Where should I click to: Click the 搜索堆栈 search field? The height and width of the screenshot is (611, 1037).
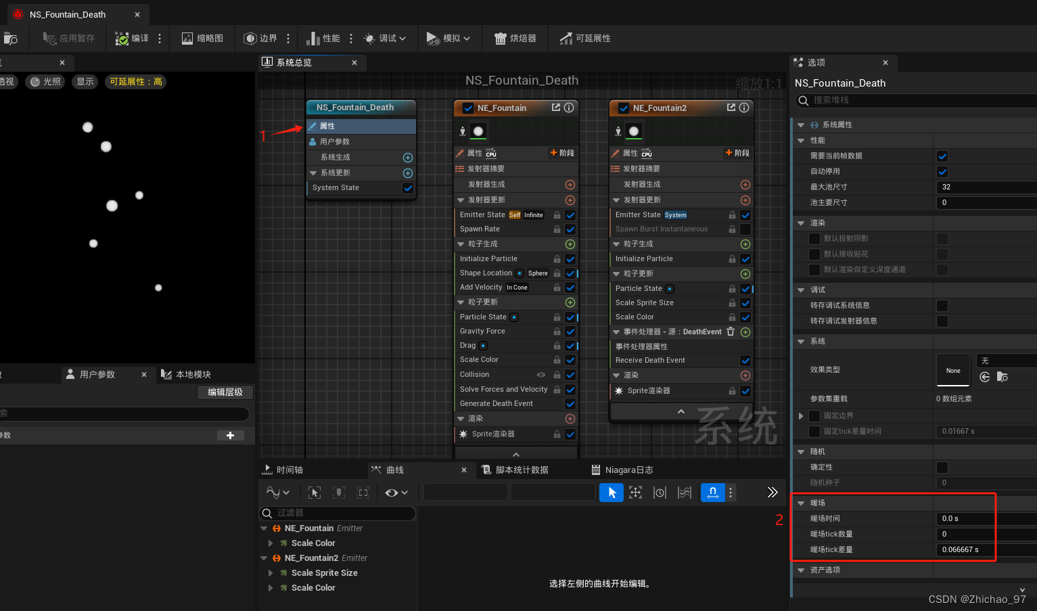click(x=916, y=100)
